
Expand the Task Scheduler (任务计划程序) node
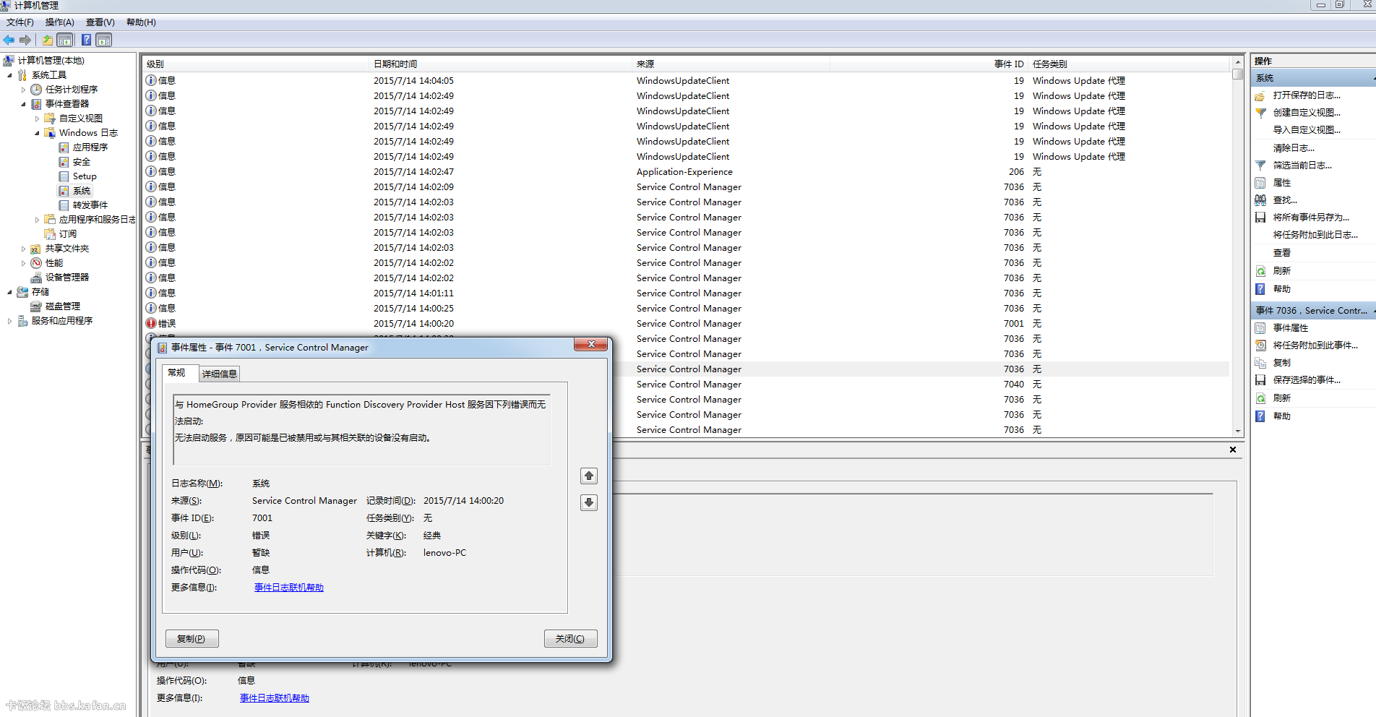tap(23, 90)
